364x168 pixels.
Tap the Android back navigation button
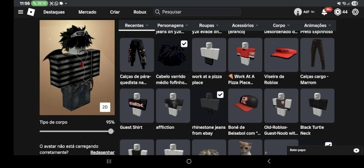pos(269,161)
